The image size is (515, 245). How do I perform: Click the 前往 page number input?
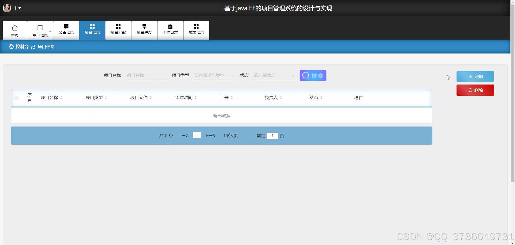[x=273, y=136]
